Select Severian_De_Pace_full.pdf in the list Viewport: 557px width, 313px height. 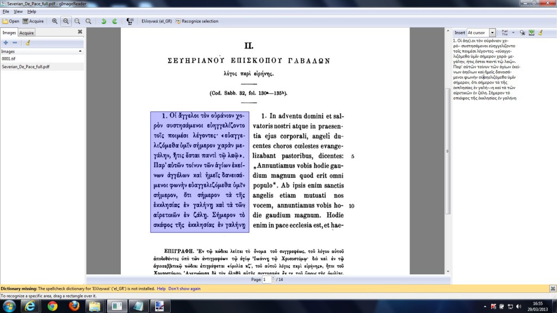[42, 67]
